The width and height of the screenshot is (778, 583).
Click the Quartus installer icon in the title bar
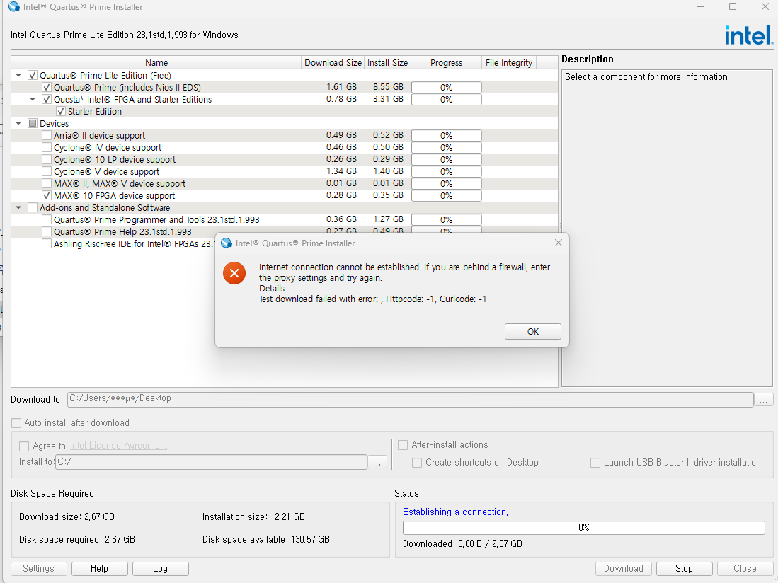point(14,7)
